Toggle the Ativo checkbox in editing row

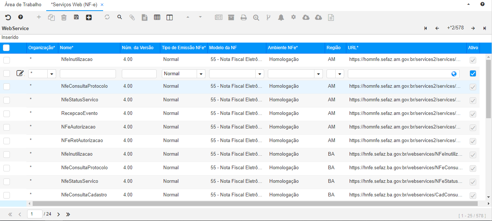pos(473,73)
